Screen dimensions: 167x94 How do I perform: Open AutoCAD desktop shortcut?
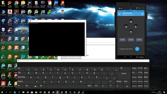point(10,13)
